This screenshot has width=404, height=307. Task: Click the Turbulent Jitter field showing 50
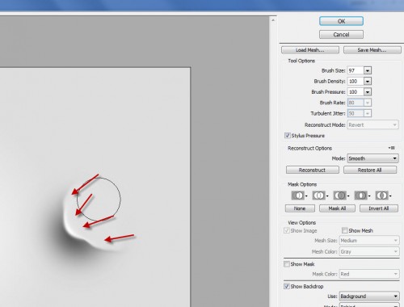click(356, 113)
